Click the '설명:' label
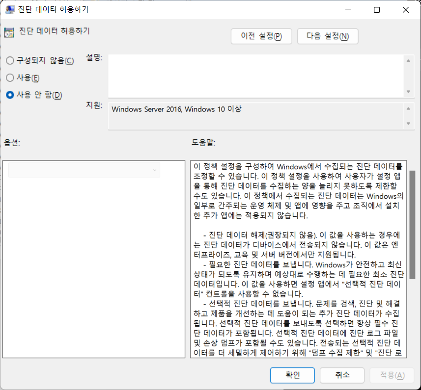The height and width of the screenshot is (390, 421). tap(94, 57)
